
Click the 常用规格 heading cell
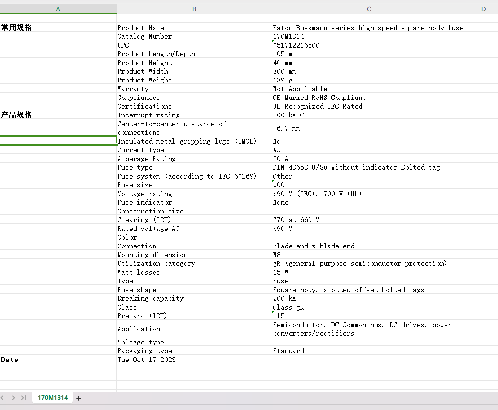58,27
